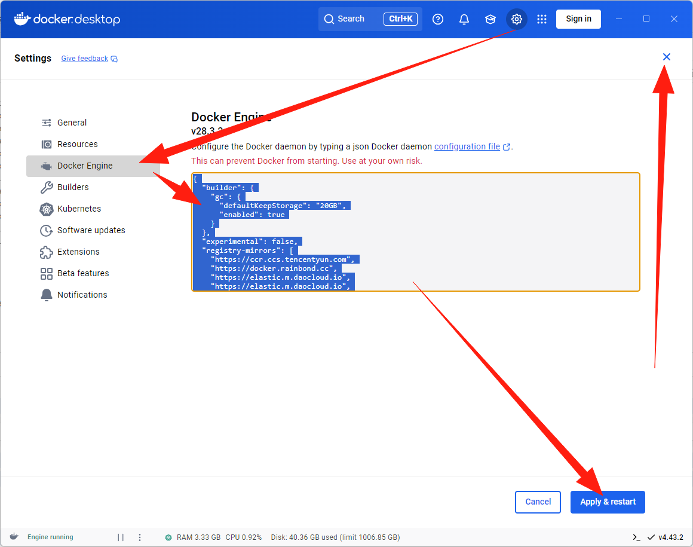Select the Kubernetes settings tab

pyautogui.click(x=93, y=209)
